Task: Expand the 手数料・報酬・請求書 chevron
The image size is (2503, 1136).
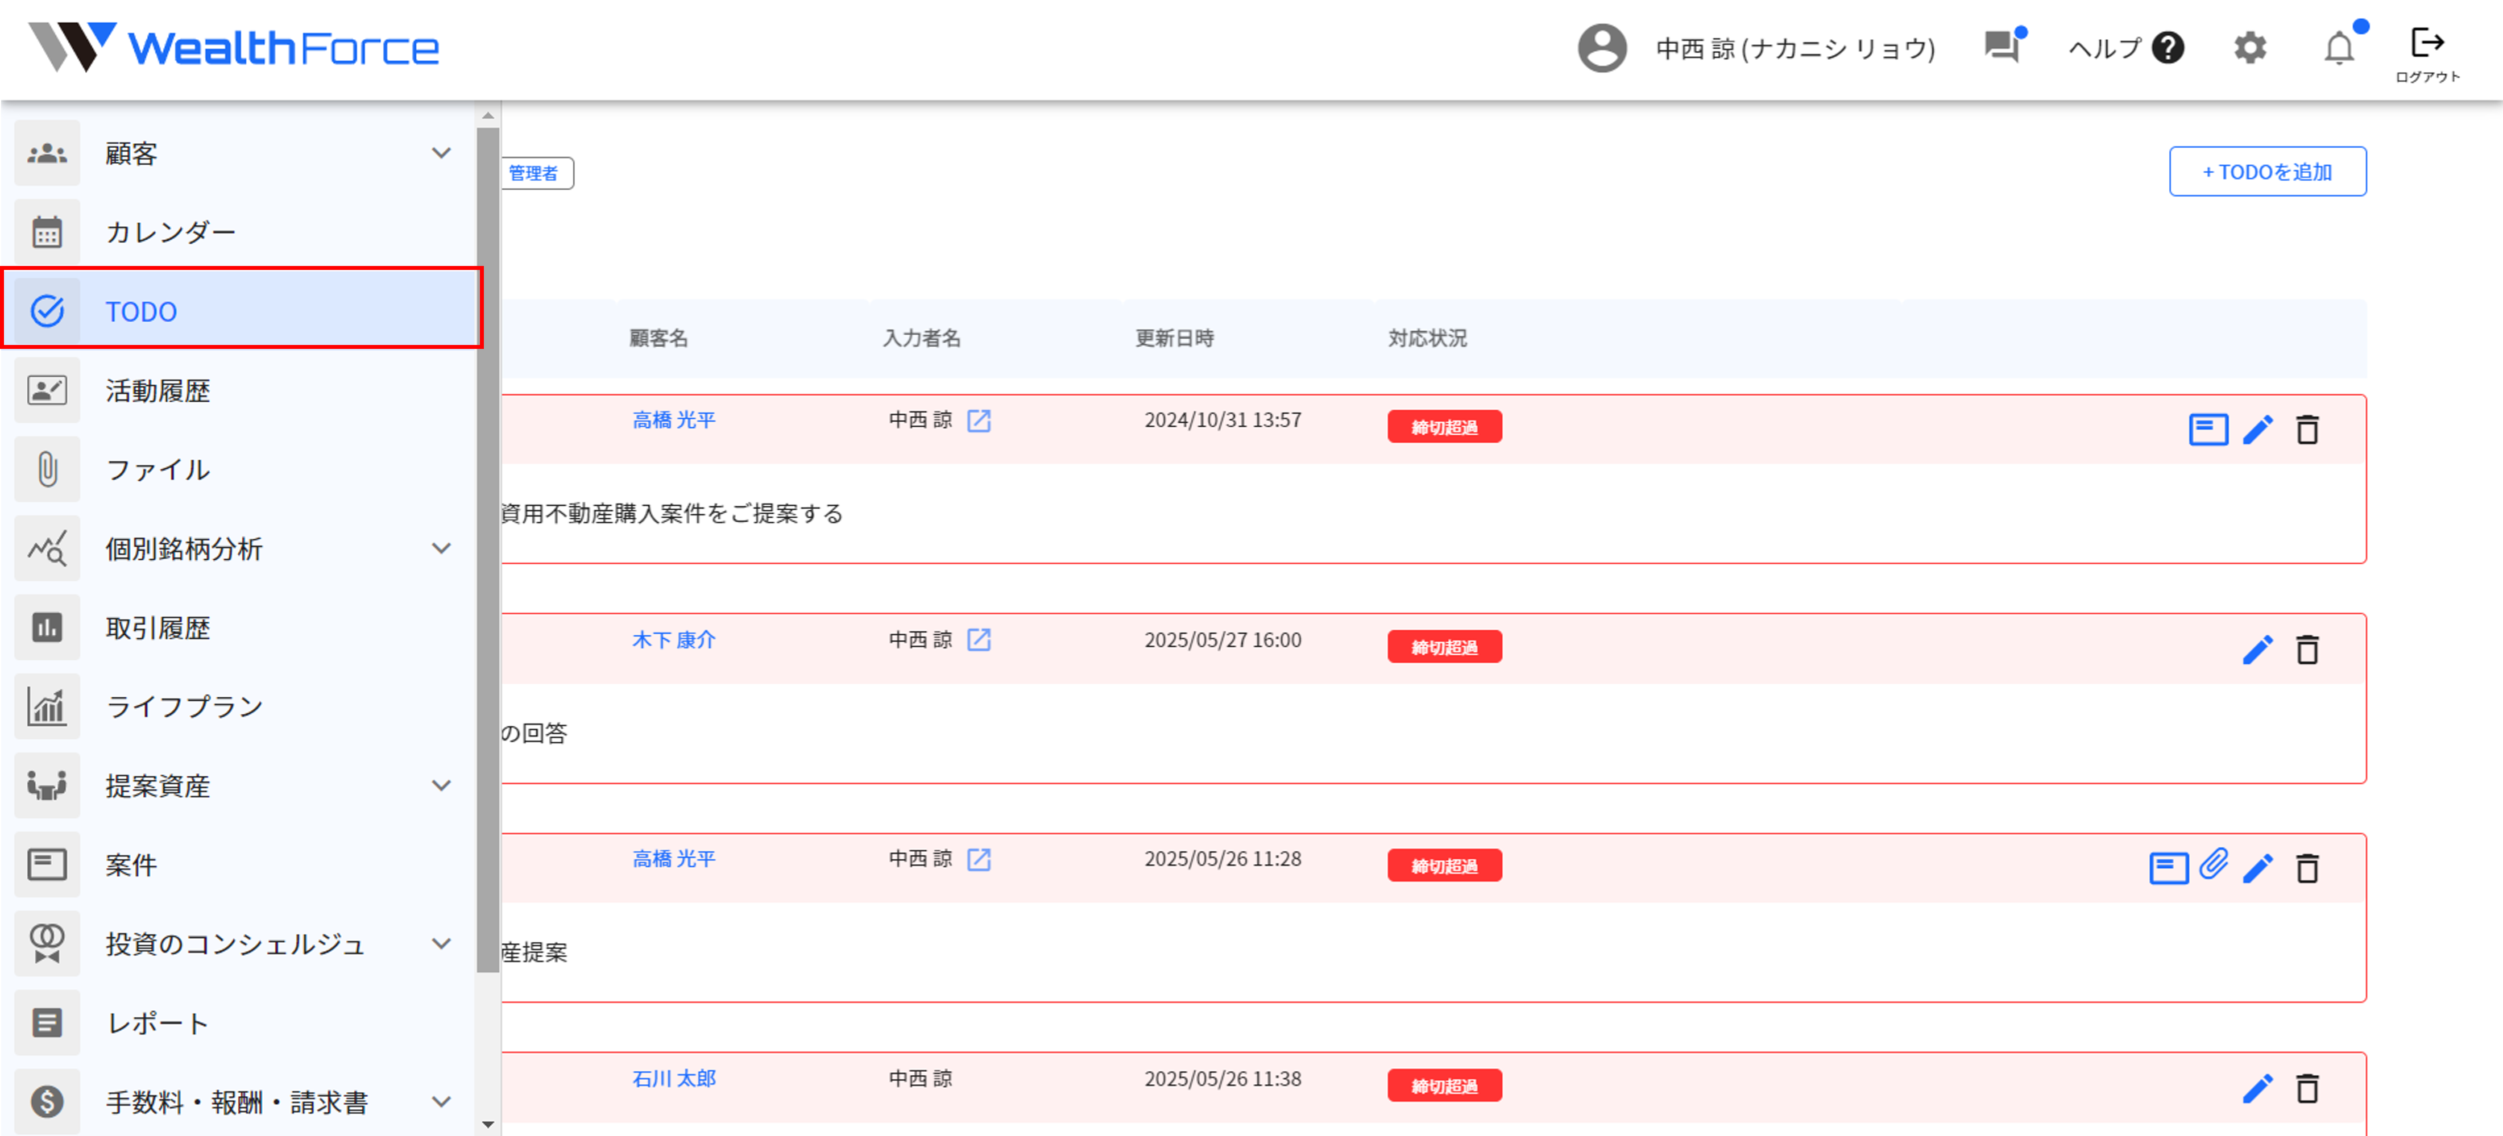Action: click(441, 1102)
